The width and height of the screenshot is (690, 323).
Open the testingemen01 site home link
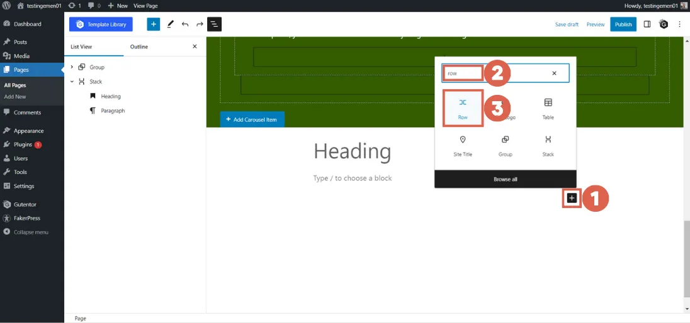(39, 6)
